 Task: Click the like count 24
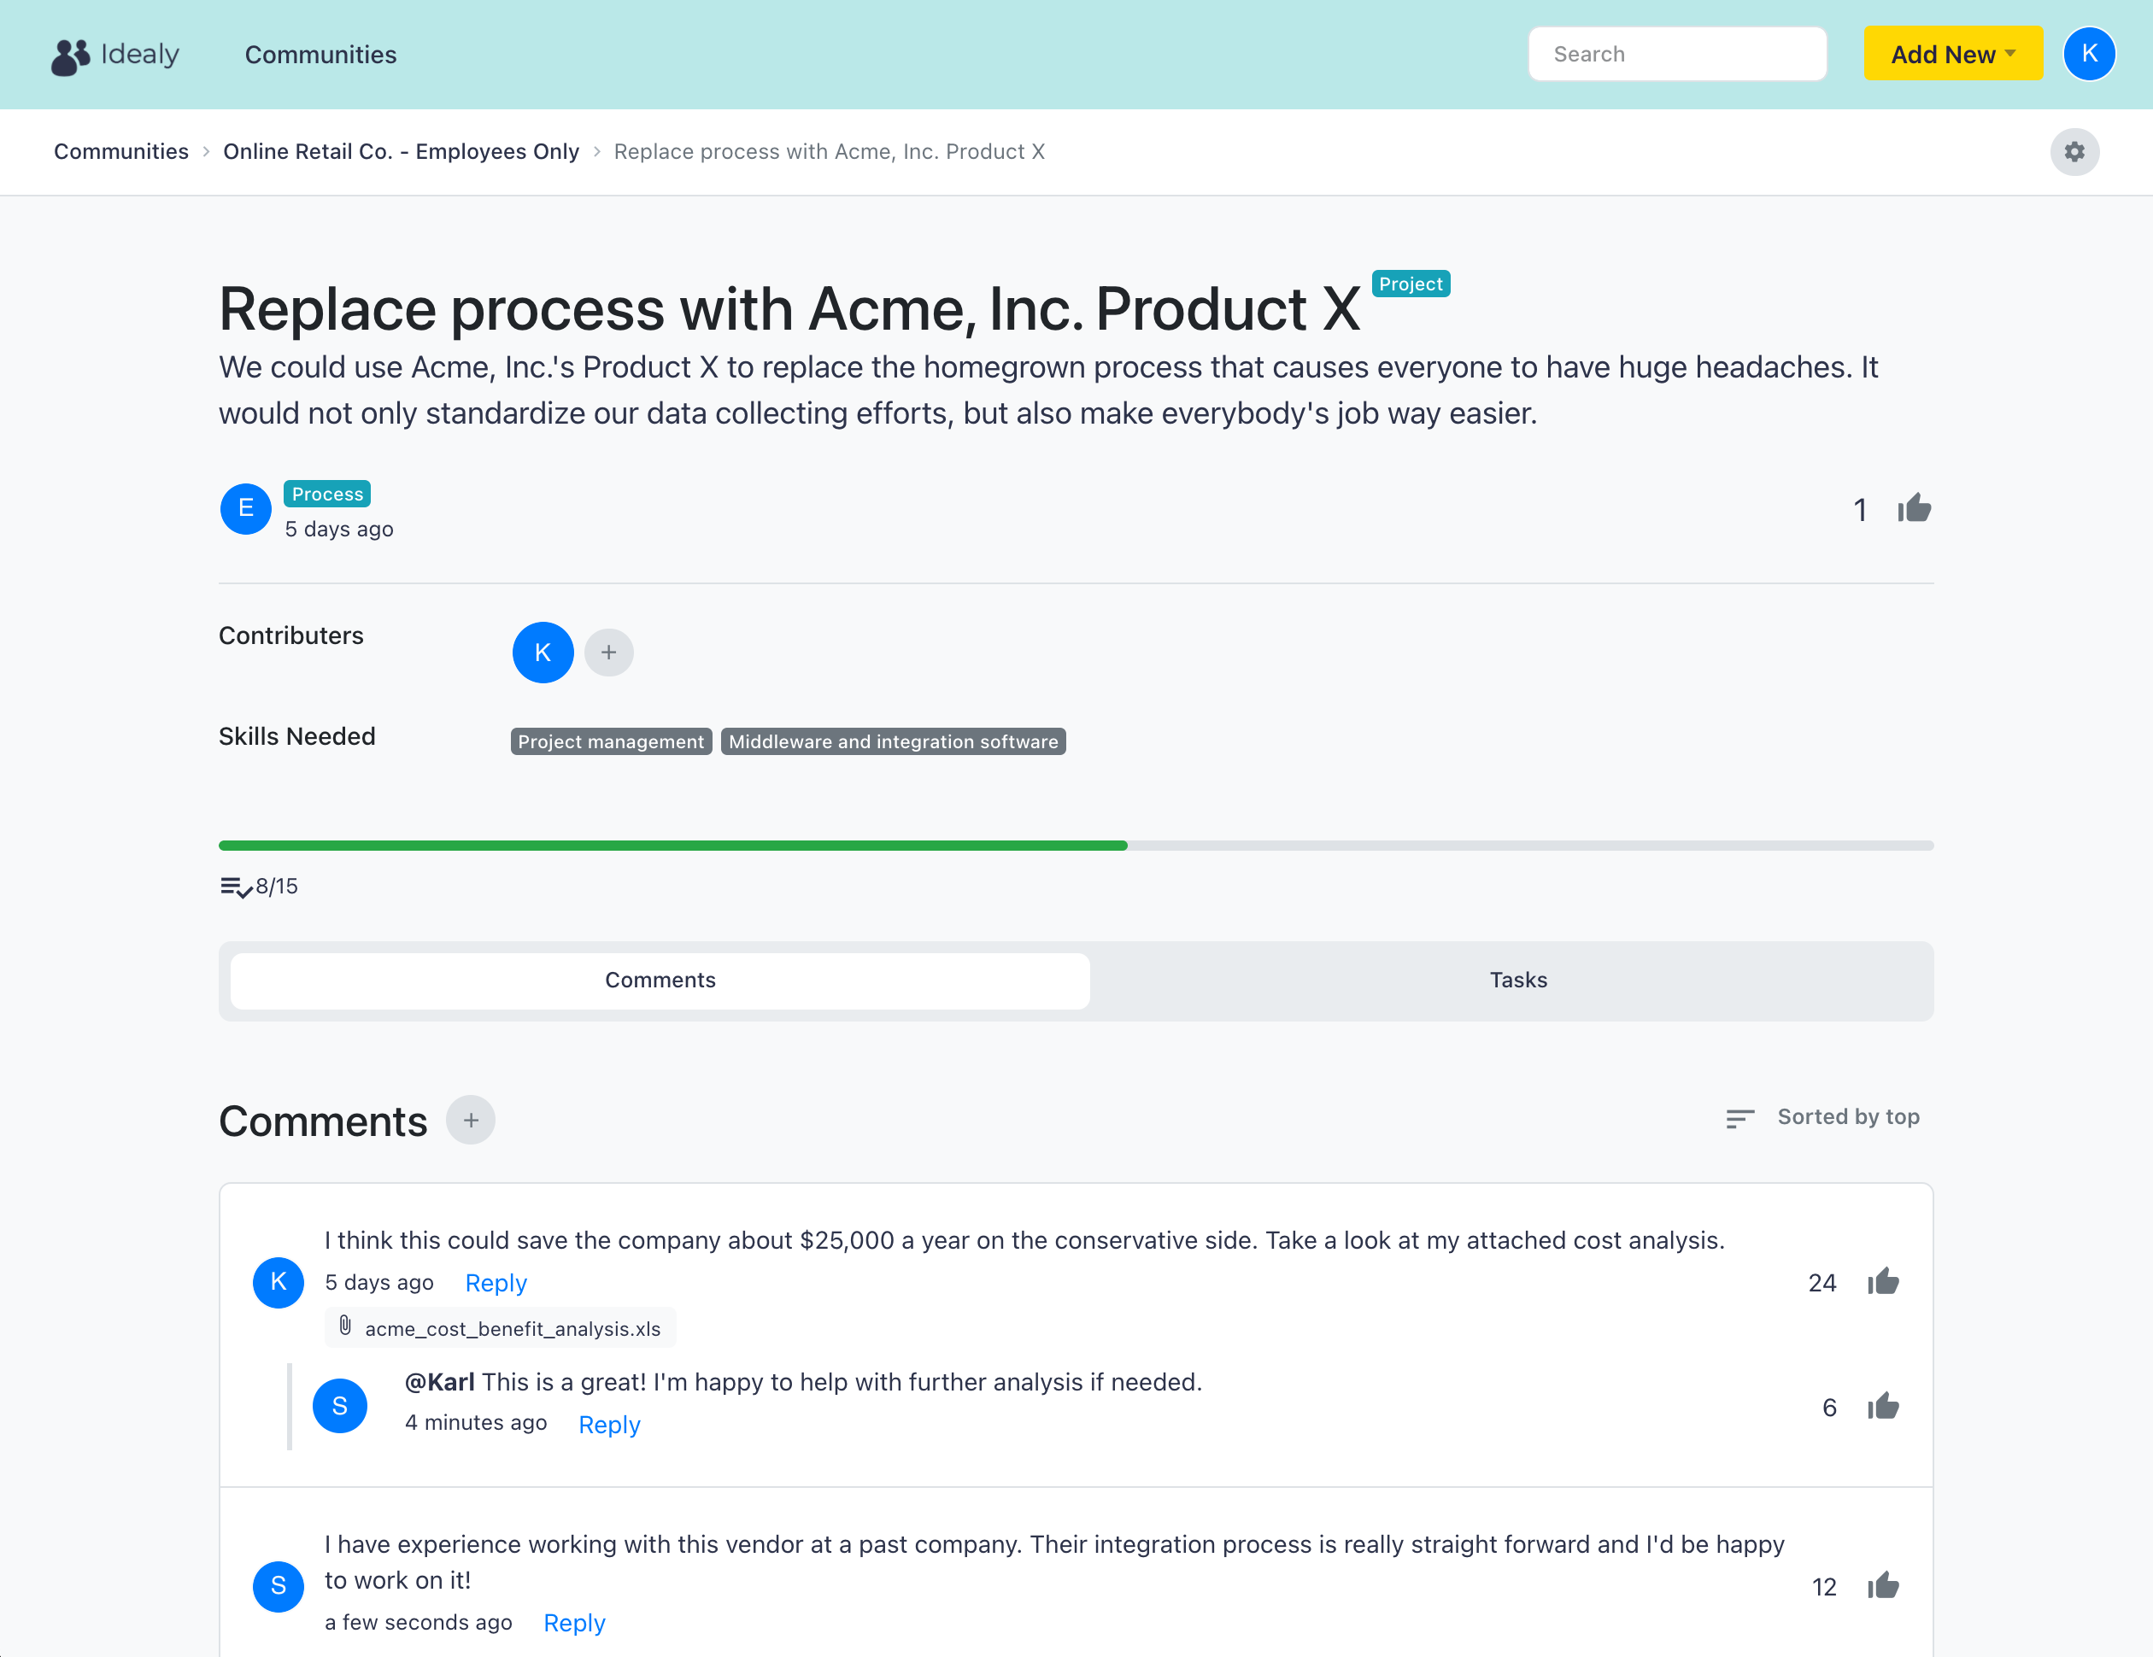click(x=1822, y=1282)
